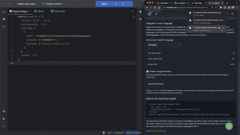Screen dimensions: 240x135
Task: Expand create-react-app project dropdown
Action: coord(27,4)
